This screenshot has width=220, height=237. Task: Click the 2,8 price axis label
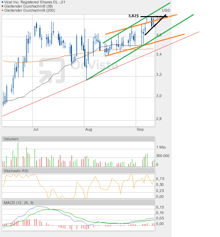159,119
